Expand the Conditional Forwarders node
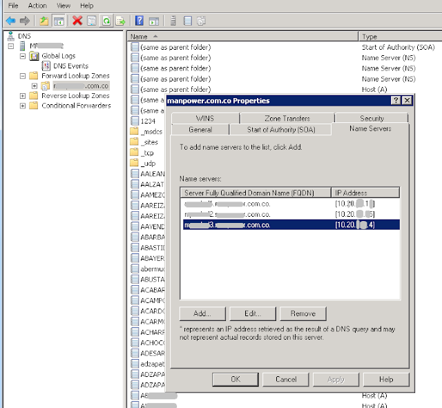442x408 pixels. coord(23,106)
